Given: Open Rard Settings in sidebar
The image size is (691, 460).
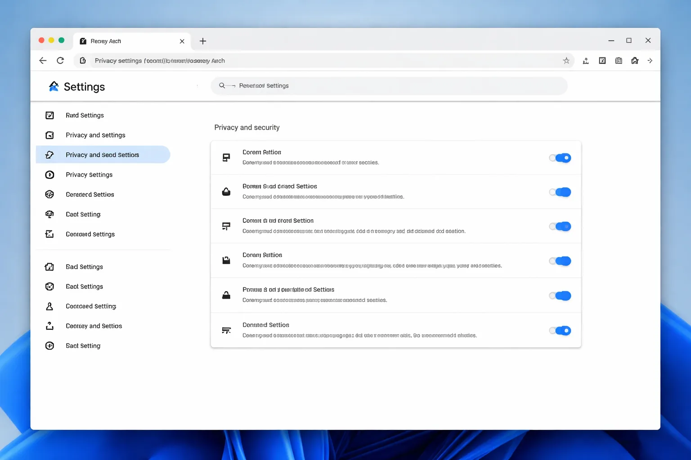Looking at the screenshot, I should pyautogui.click(x=85, y=115).
